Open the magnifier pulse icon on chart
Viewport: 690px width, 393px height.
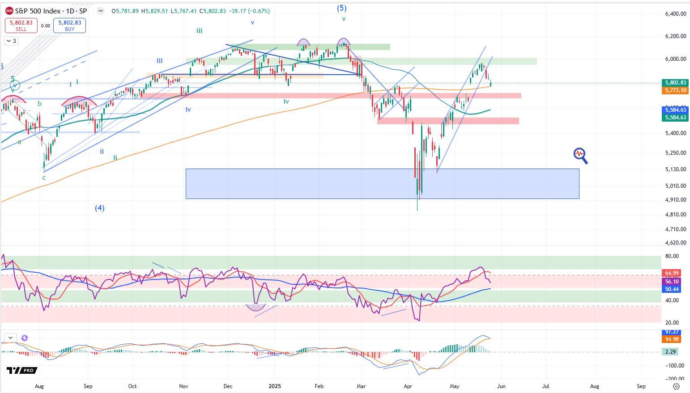click(x=580, y=156)
